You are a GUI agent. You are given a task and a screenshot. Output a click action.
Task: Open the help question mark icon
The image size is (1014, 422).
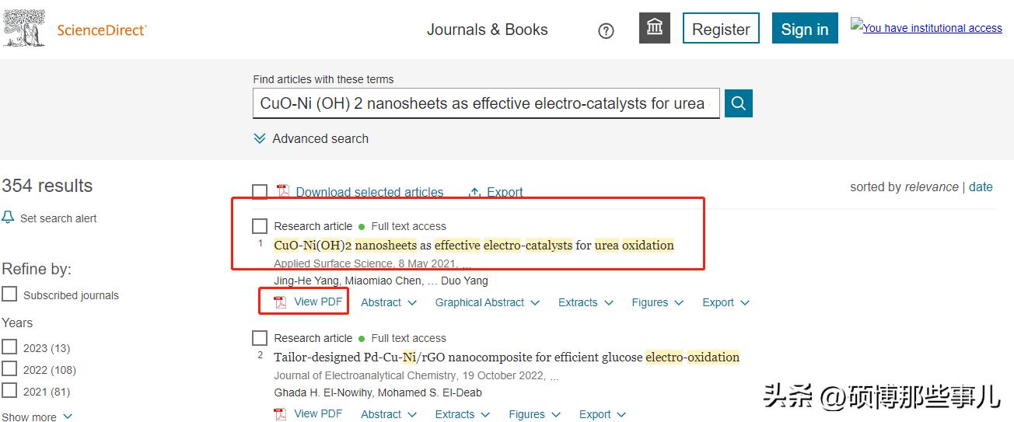tap(606, 31)
